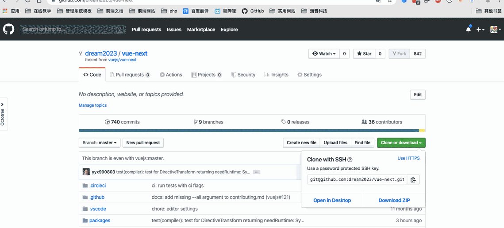Open the 百度翻译 bookmark

pos(196,11)
